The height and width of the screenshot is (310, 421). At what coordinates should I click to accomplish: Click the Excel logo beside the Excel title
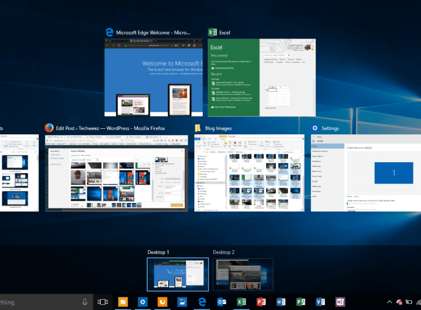point(213,32)
